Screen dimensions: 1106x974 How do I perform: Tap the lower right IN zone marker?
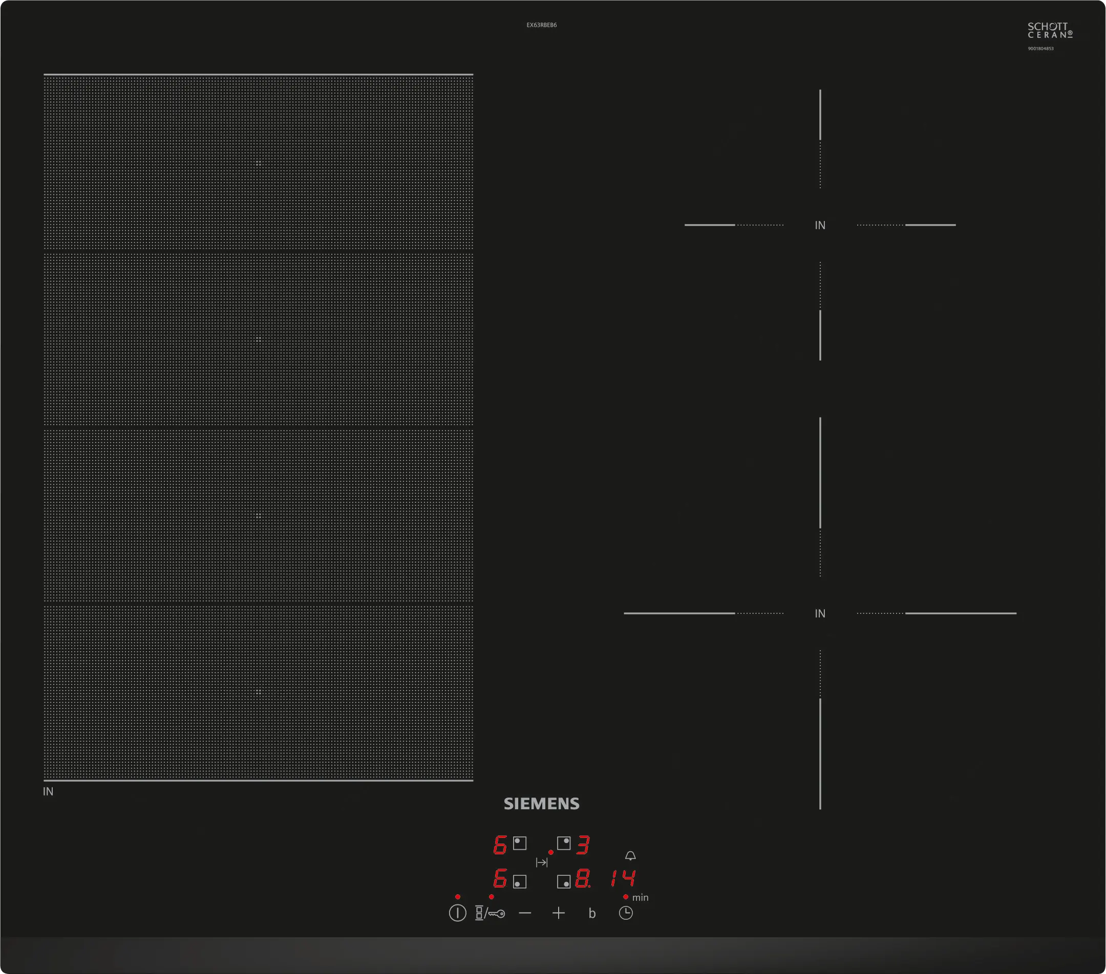coord(820,613)
